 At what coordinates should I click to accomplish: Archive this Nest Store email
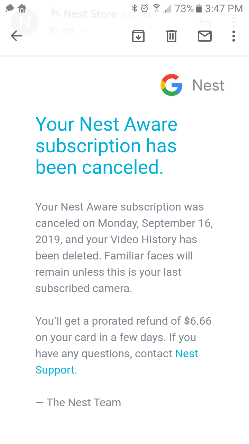138,36
